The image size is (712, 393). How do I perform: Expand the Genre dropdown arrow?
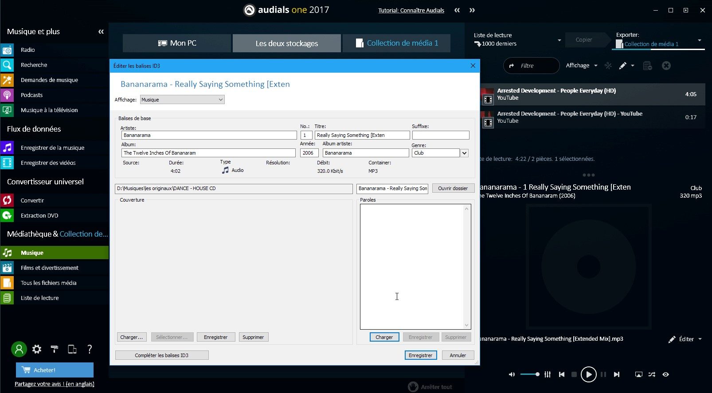pyautogui.click(x=464, y=153)
